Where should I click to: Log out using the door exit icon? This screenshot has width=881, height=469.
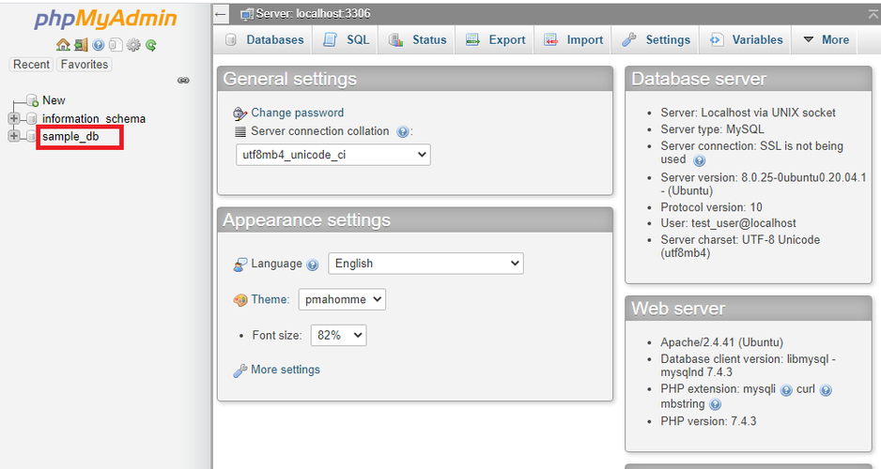pos(81,45)
